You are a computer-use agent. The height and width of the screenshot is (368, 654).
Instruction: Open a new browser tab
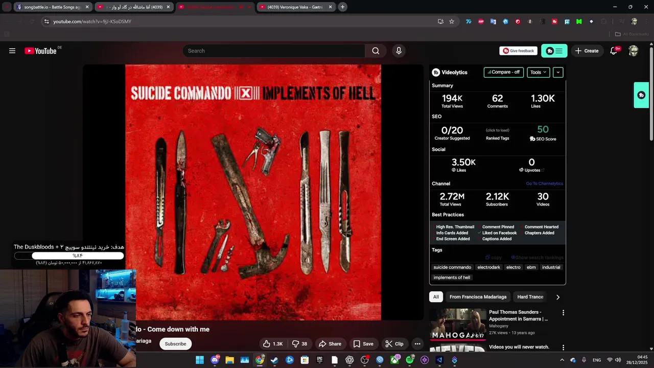point(343,7)
